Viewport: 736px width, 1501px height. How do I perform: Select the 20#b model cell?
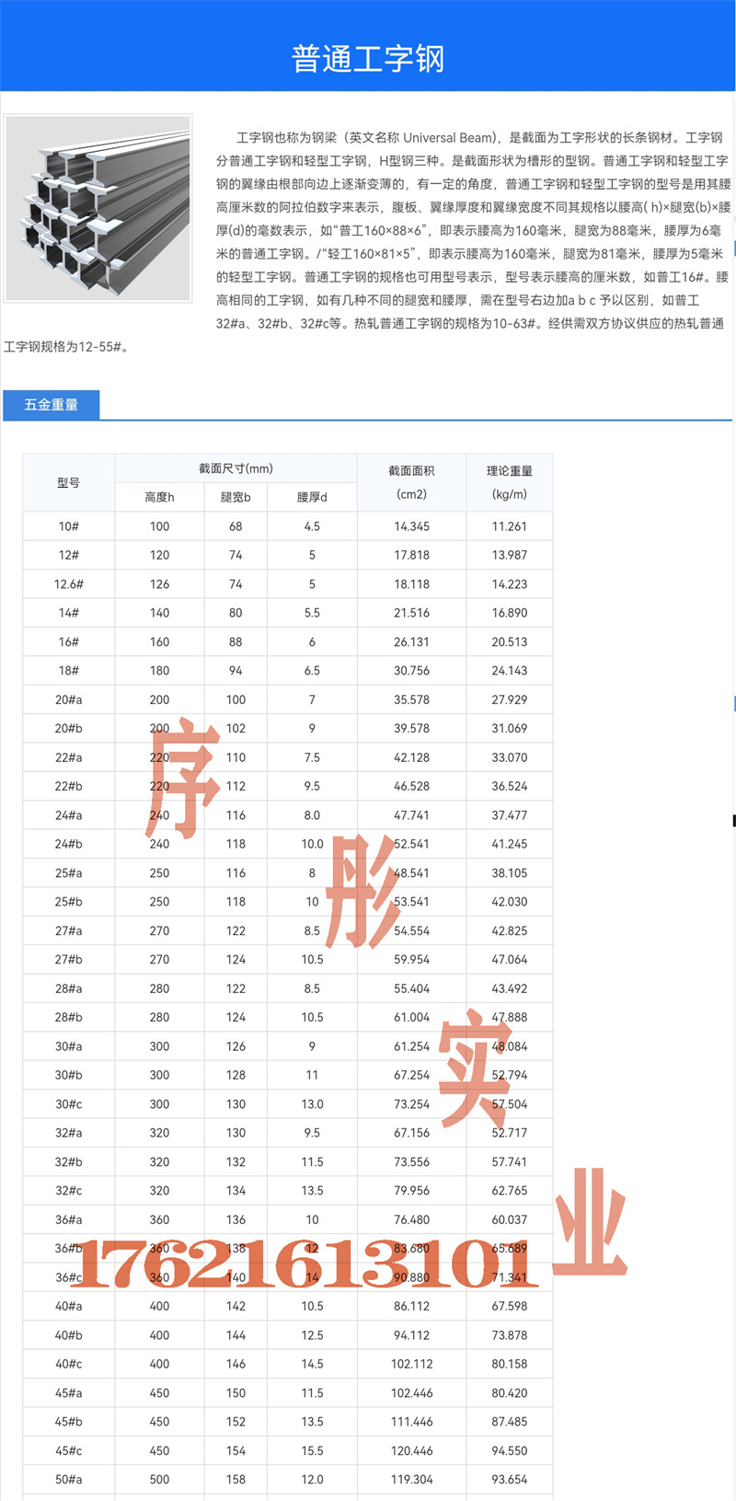[68, 729]
